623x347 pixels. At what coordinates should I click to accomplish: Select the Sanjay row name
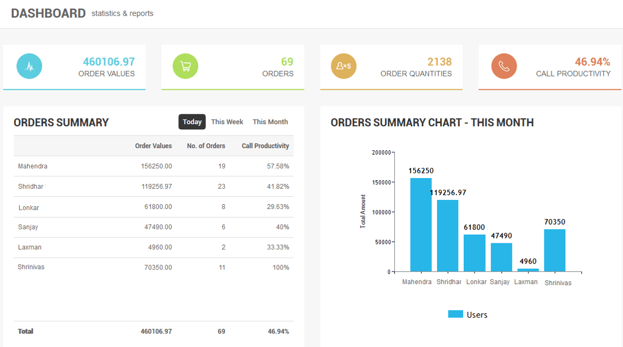28,227
